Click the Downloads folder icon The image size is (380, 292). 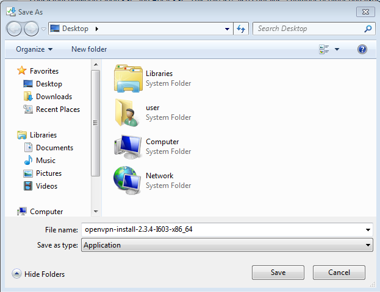coord(28,96)
